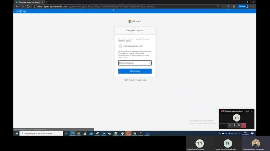This screenshot has width=270, height=151.
Task: Open the Collections icon in Edge toolbar
Action: pos(234,7)
